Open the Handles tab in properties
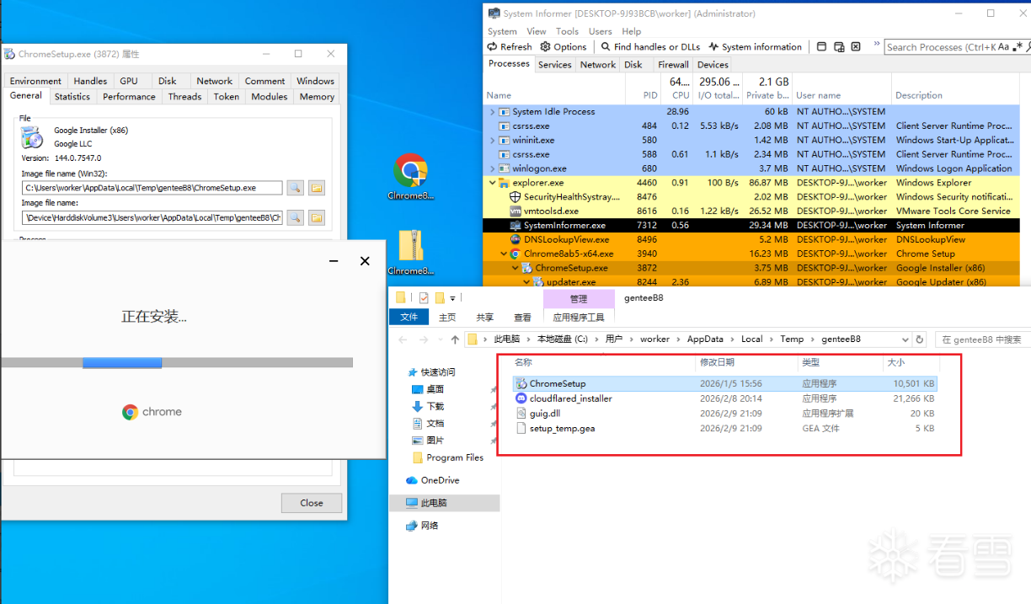 (x=90, y=81)
